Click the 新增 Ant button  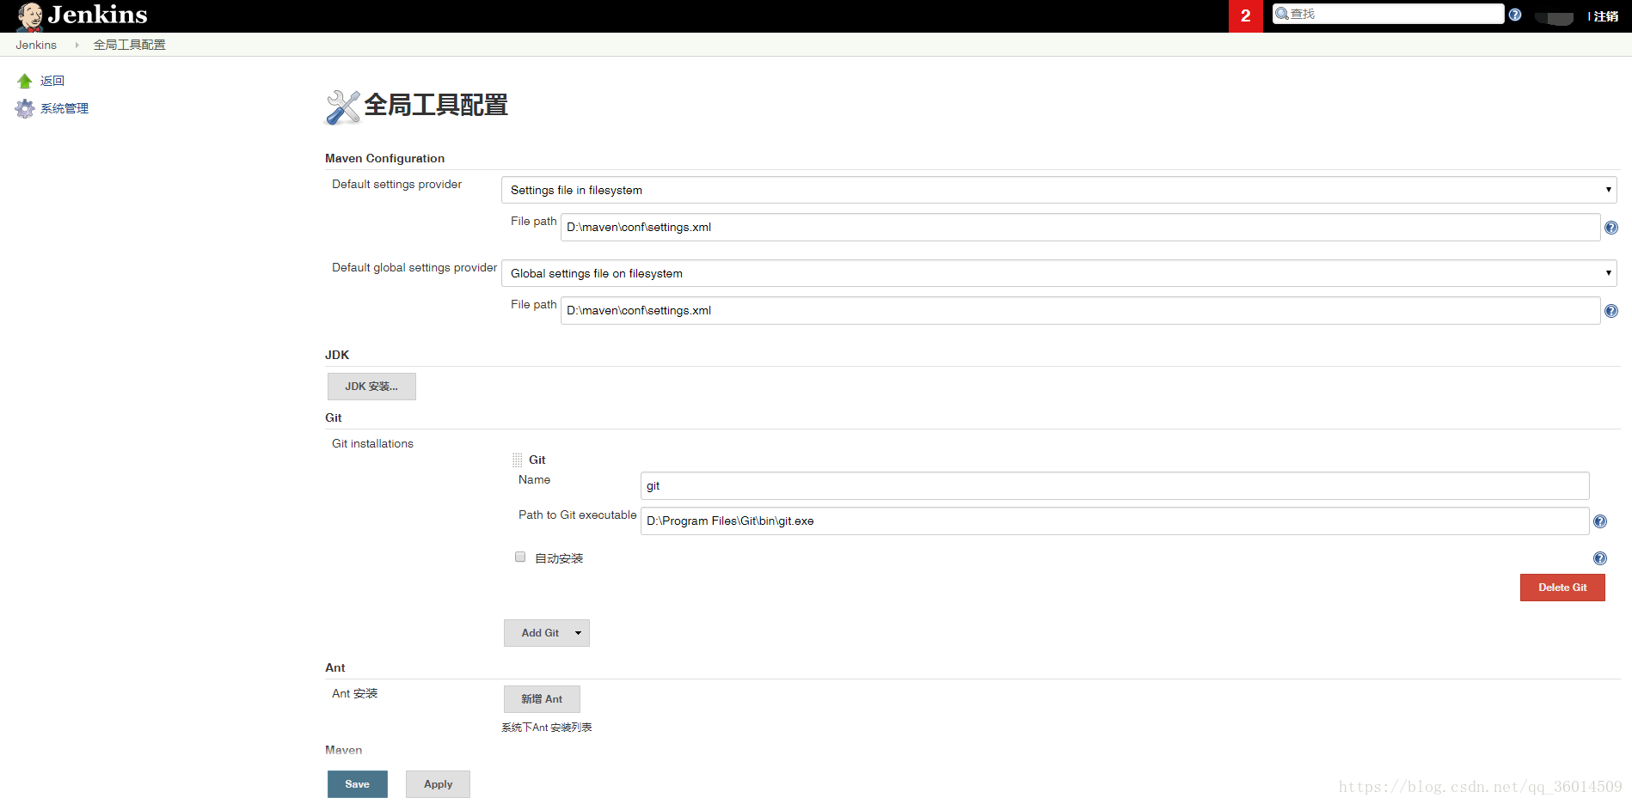(x=542, y=699)
